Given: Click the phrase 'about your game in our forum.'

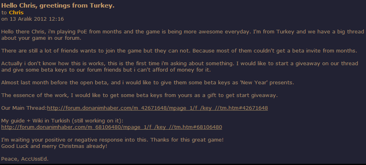Looking at the screenshot, I should [x=41, y=38].
